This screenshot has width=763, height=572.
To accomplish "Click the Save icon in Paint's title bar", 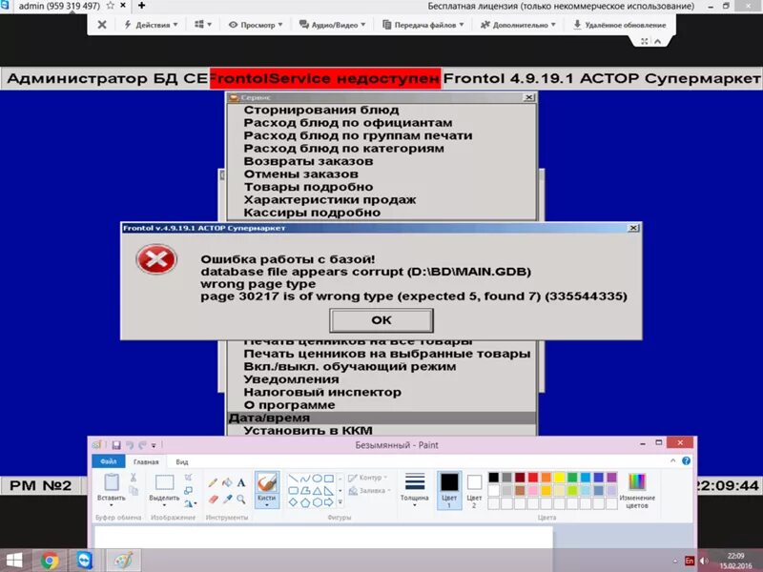I will click(116, 445).
